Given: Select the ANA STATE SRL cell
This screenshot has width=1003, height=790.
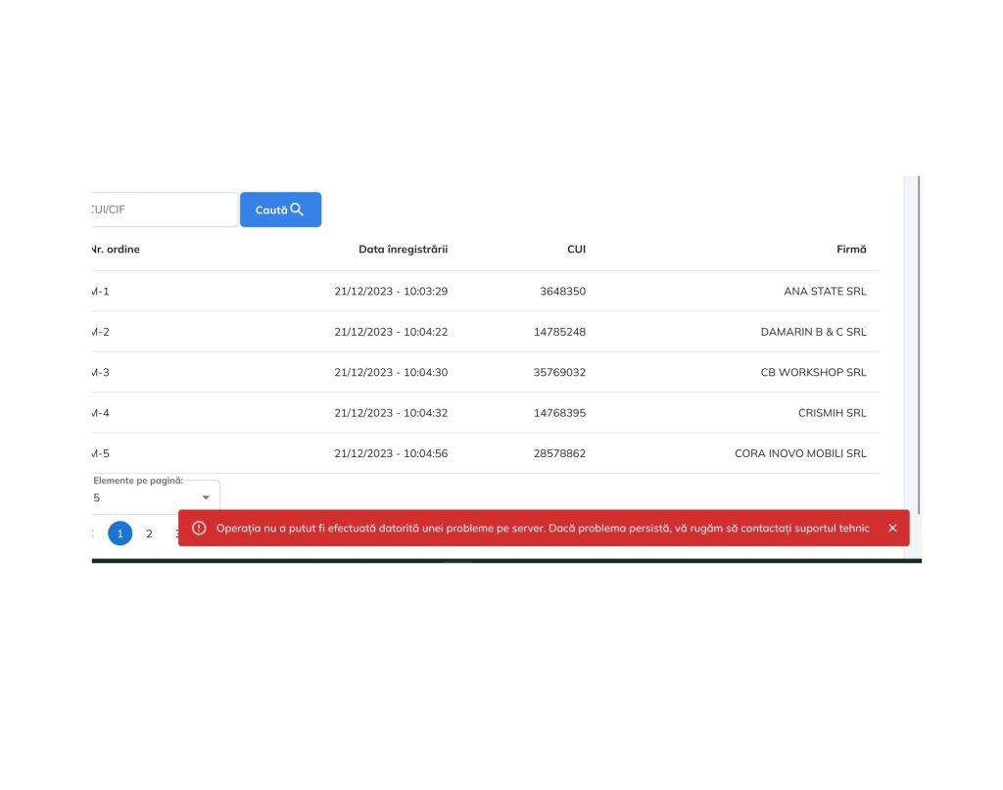Looking at the screenshot, I should point(825,292).
